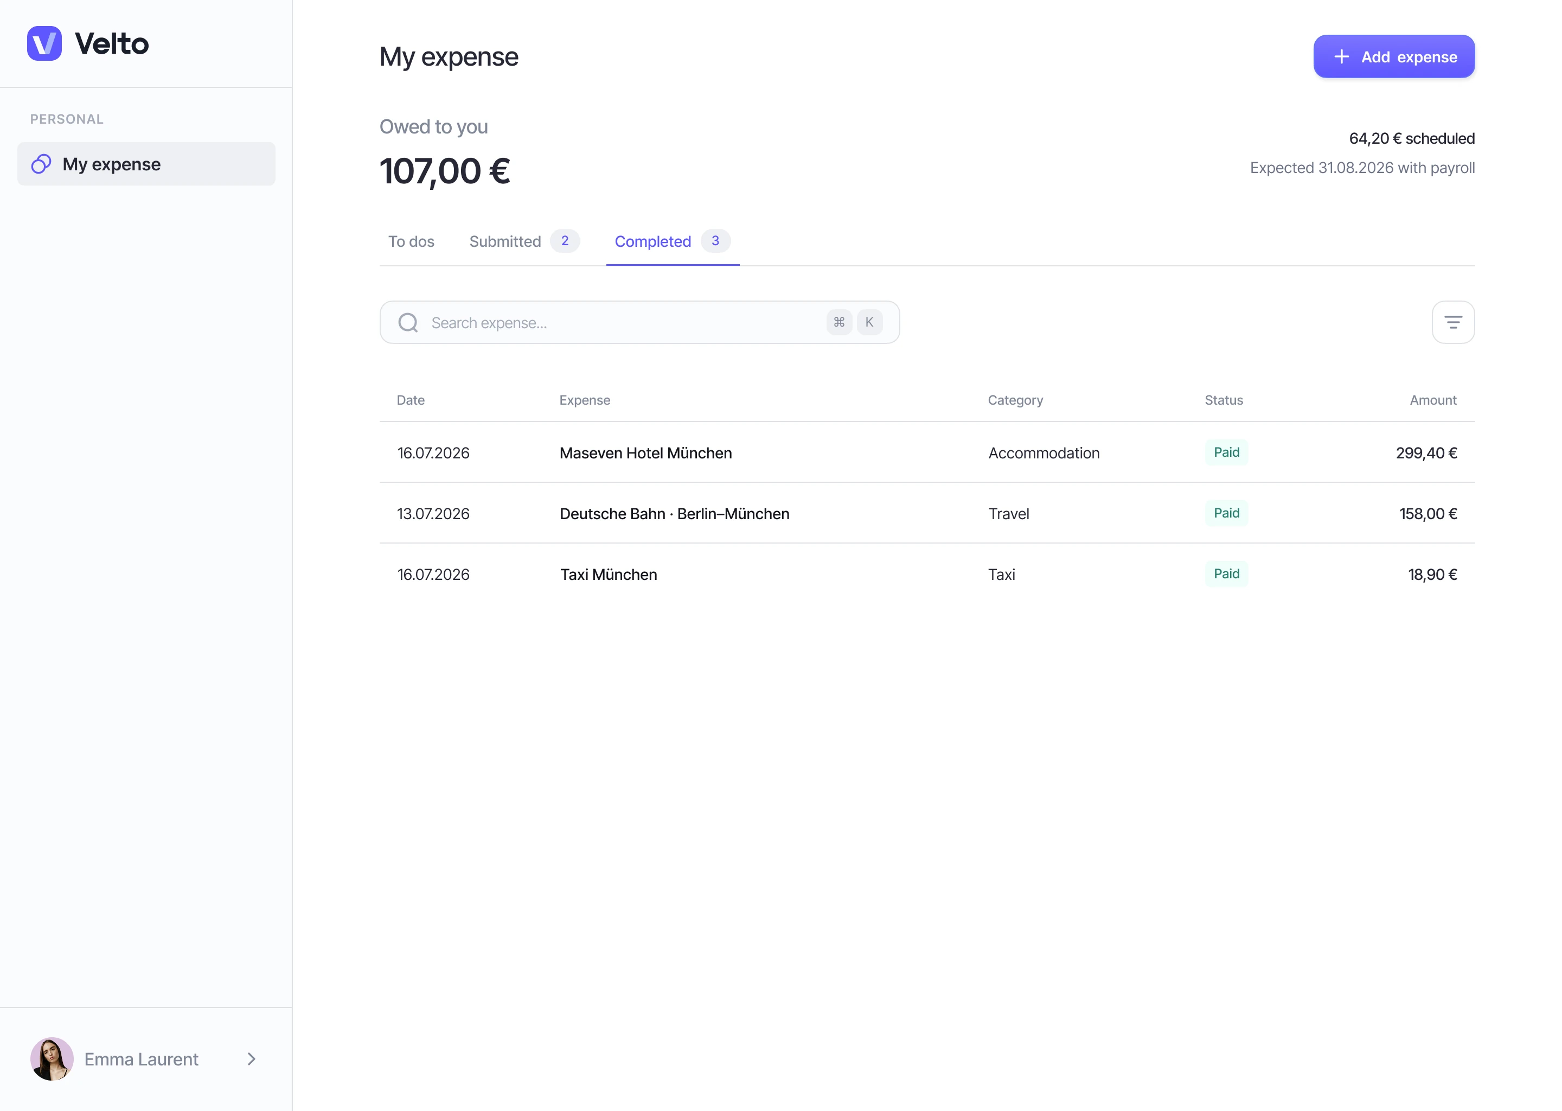The height and width of the screenshot is (1111, 1562).
Task: Open My expense in the sidebar
Action: (146, 164)
